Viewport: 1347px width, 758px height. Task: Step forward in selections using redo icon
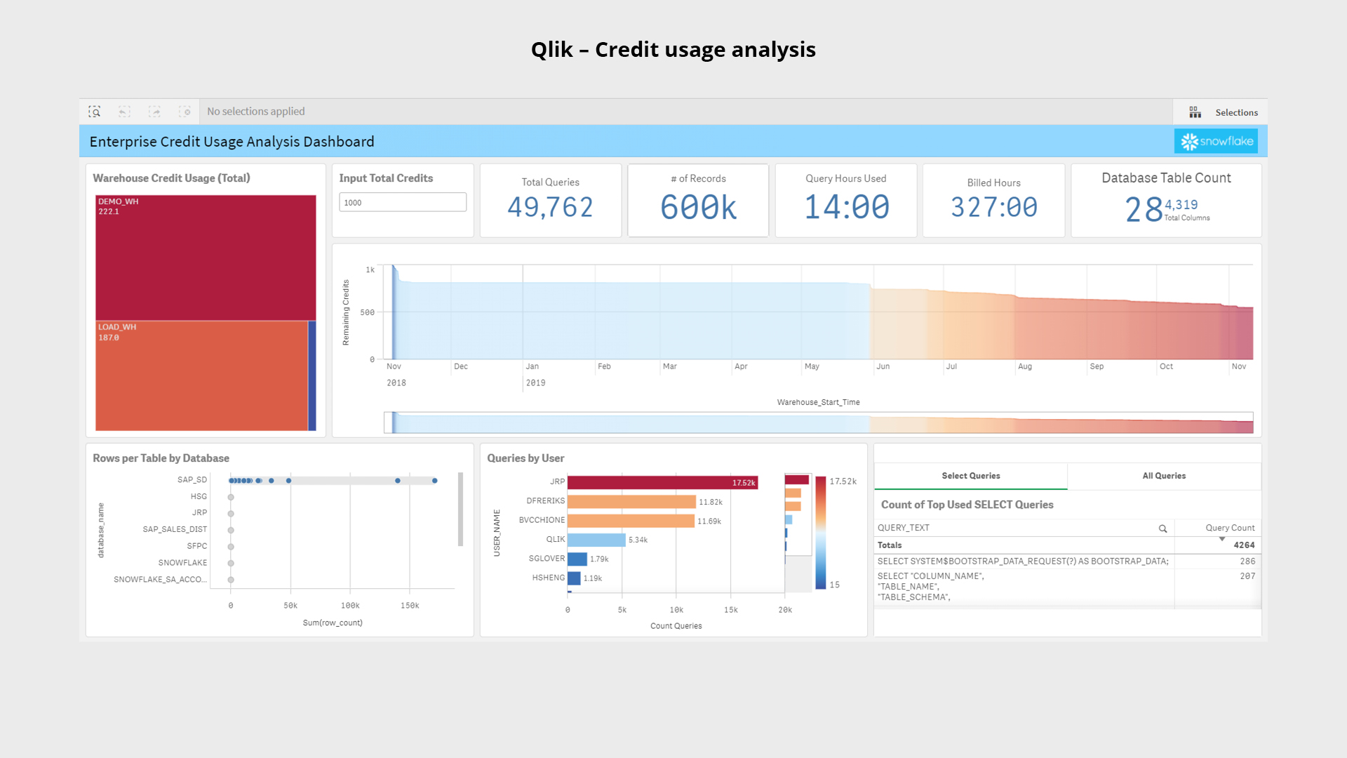(154, 112)
